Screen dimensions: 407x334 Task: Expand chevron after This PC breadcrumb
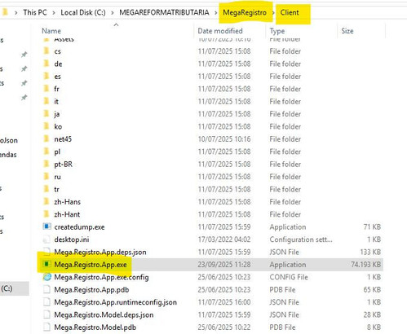point(54,13)
